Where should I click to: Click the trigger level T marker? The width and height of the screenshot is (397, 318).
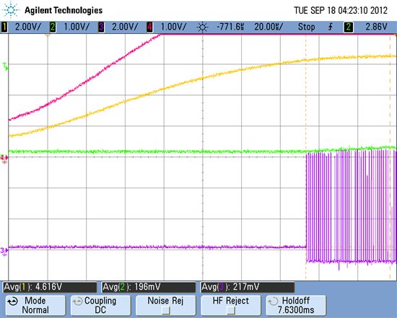point(5,66)
